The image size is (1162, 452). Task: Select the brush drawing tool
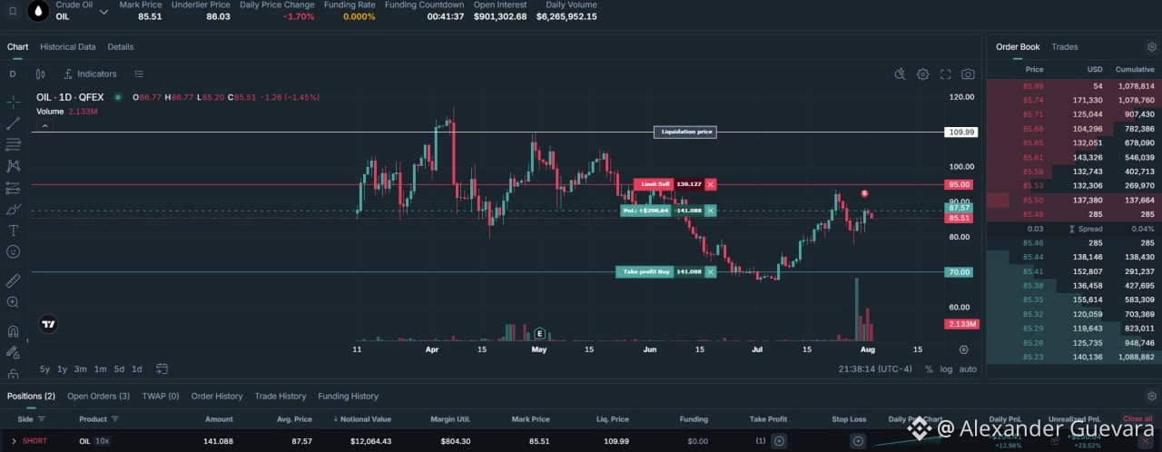pos(13,210)
